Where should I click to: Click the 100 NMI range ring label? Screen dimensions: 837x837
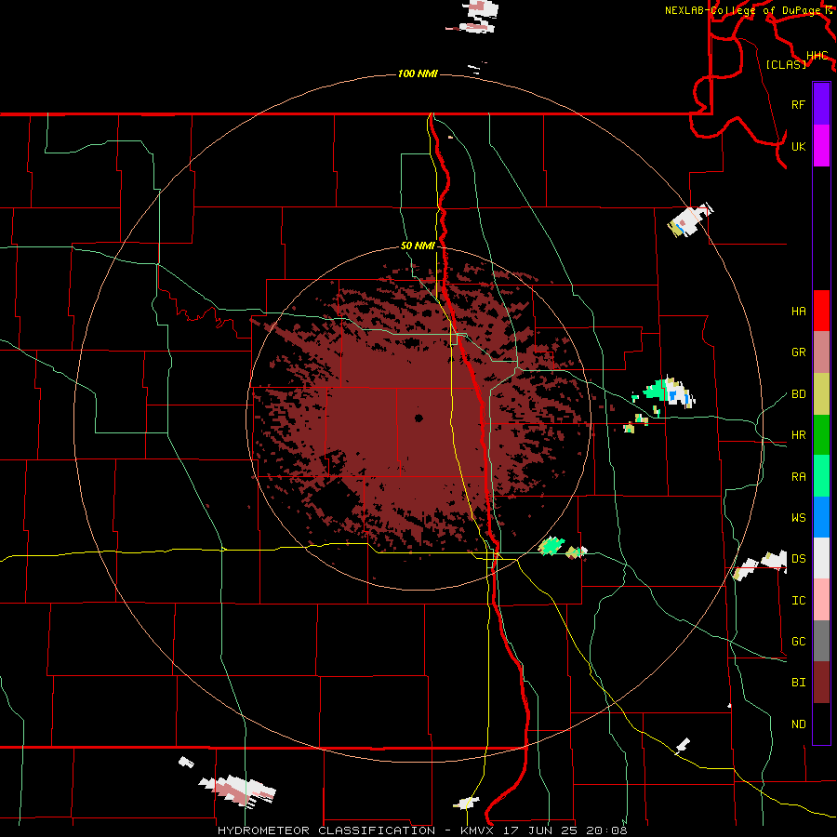point(418,73)
